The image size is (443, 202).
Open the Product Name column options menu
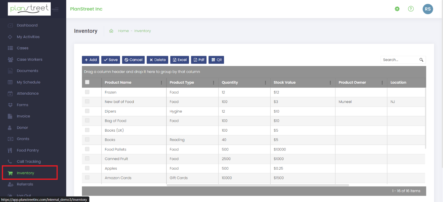coord(161,82)
